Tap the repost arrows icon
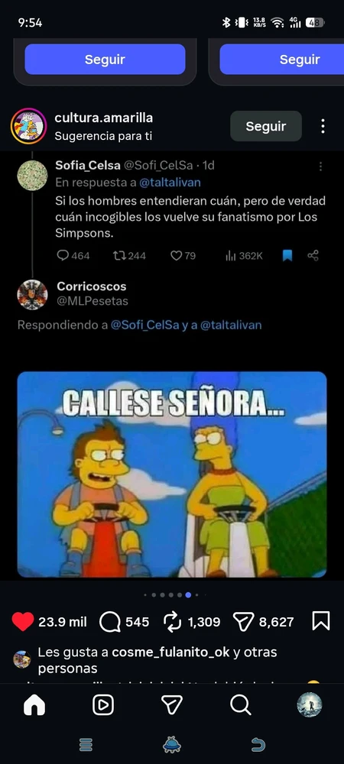Image resolution: width=344 pixels, height=764 pixels. tap(173, 622)
